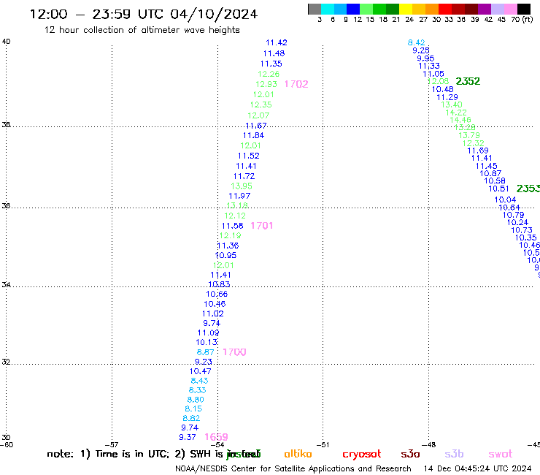The image size is (540, 475).
Task: Click wave height value 11.42
Action: pos(276,43)
